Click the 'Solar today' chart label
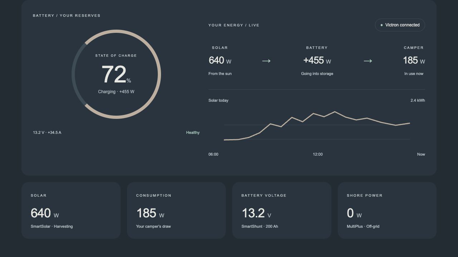The image size is (458, 257). pyautogui.click(x=218, y=100)
